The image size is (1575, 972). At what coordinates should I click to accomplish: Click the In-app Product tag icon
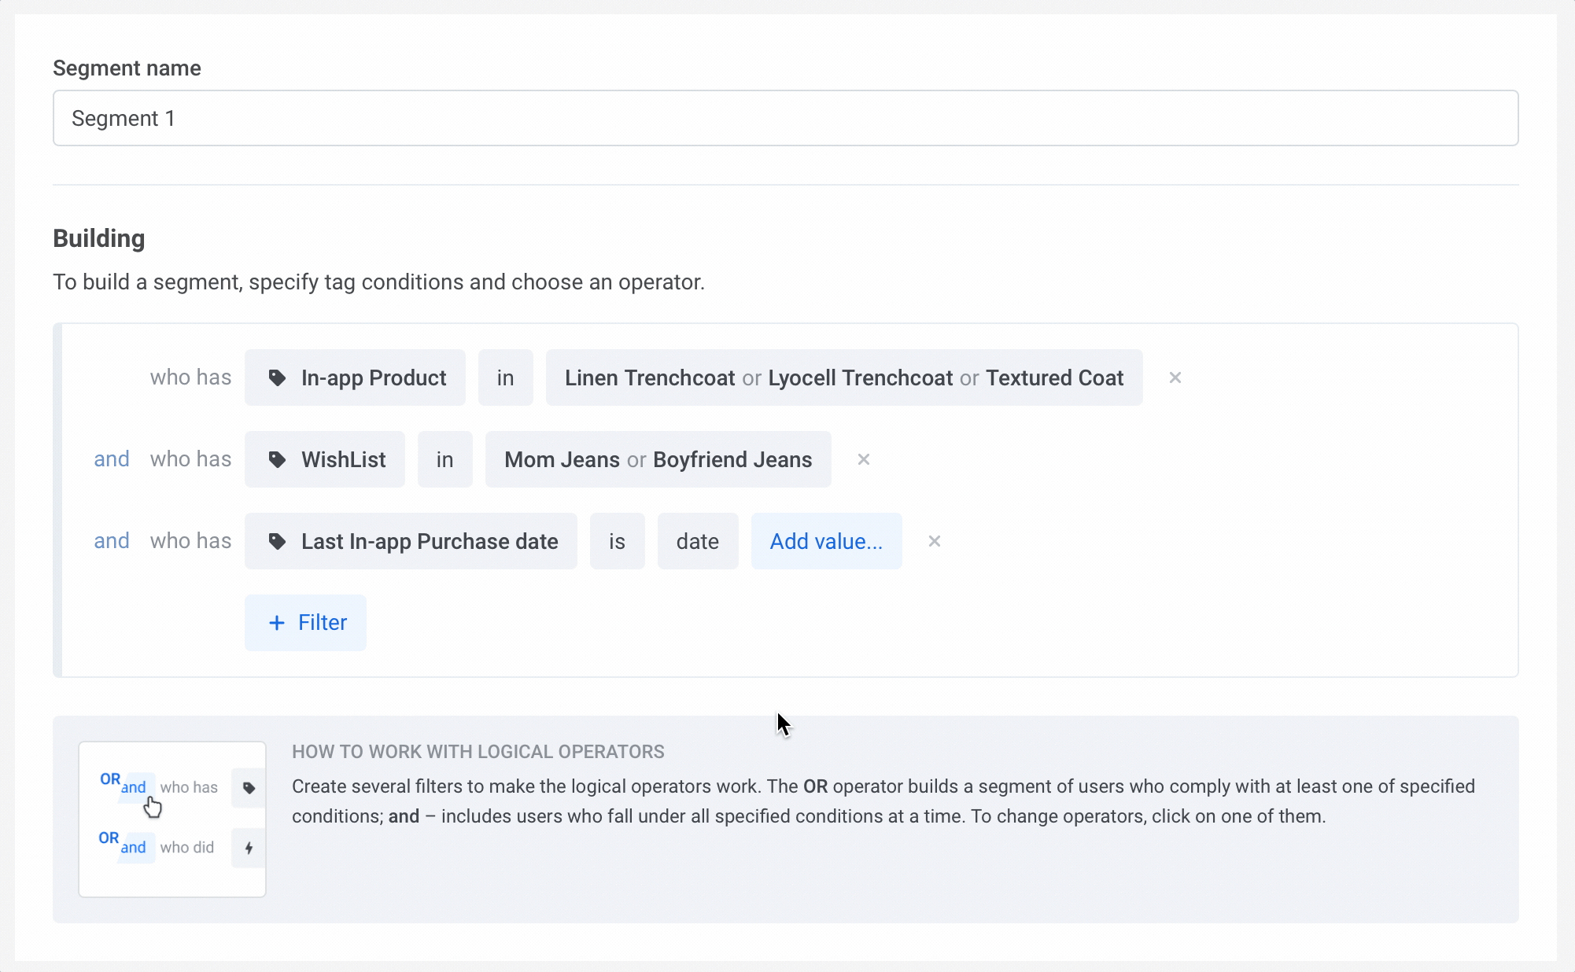pos(277,377)
